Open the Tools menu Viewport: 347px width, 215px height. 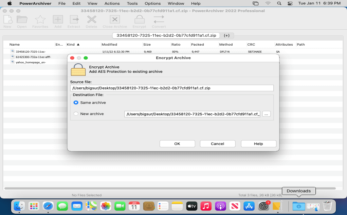point(132,3)
